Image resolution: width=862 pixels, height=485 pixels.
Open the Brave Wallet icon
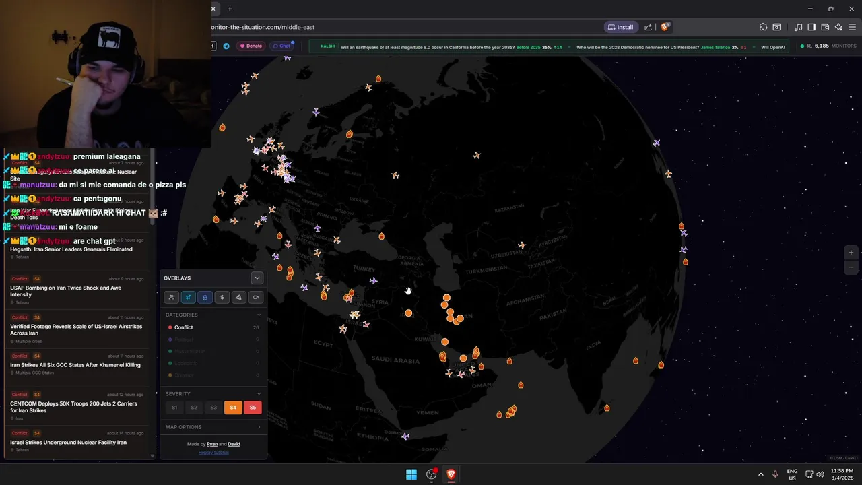(x=825, y=27)
